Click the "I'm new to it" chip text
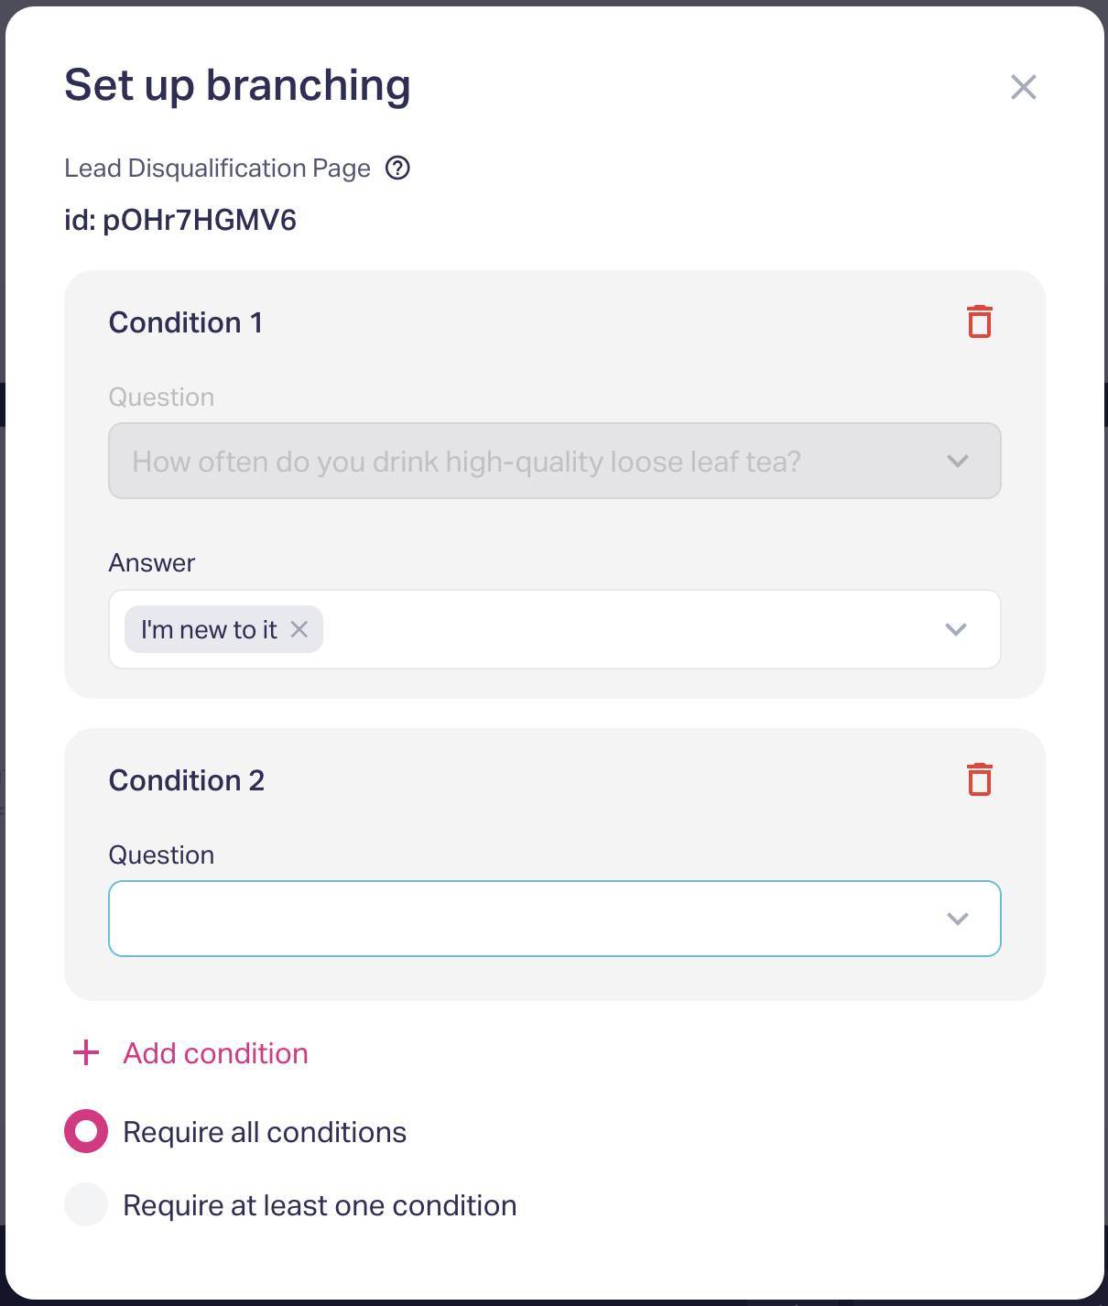Image resolution: width=1108 pixels, height=1306 pixels. click(209, 629)
